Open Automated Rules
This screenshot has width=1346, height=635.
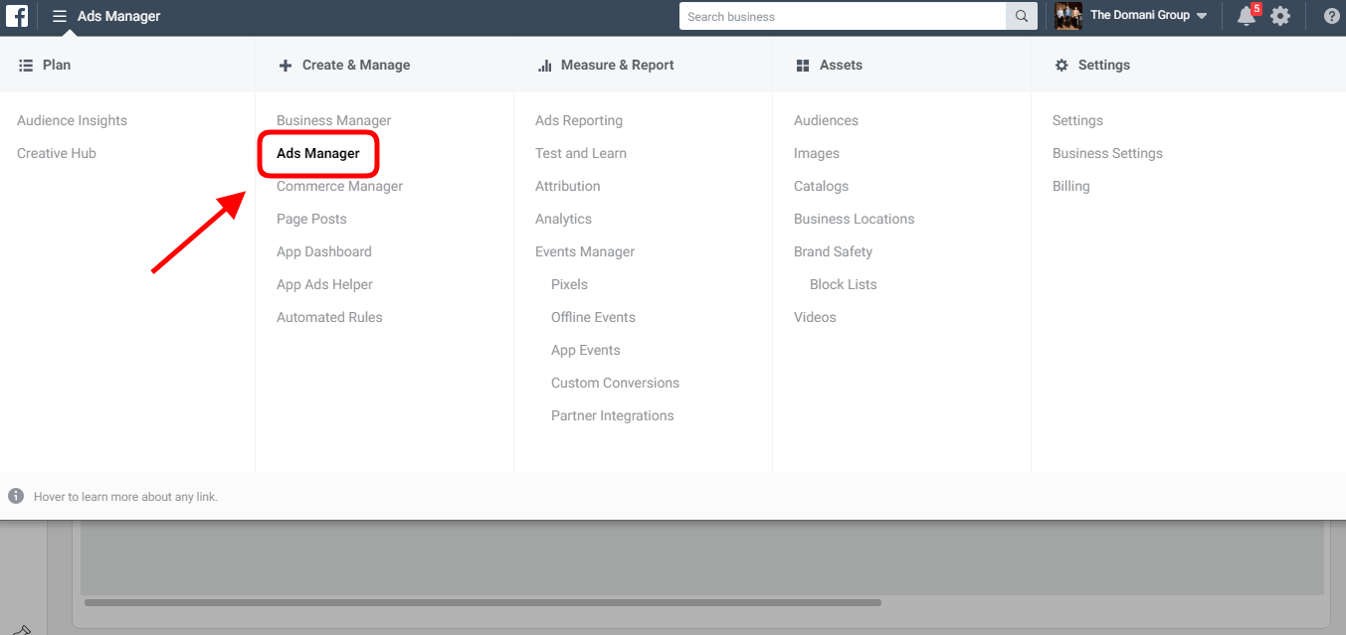pyautogui.click(x=329, y=317)
